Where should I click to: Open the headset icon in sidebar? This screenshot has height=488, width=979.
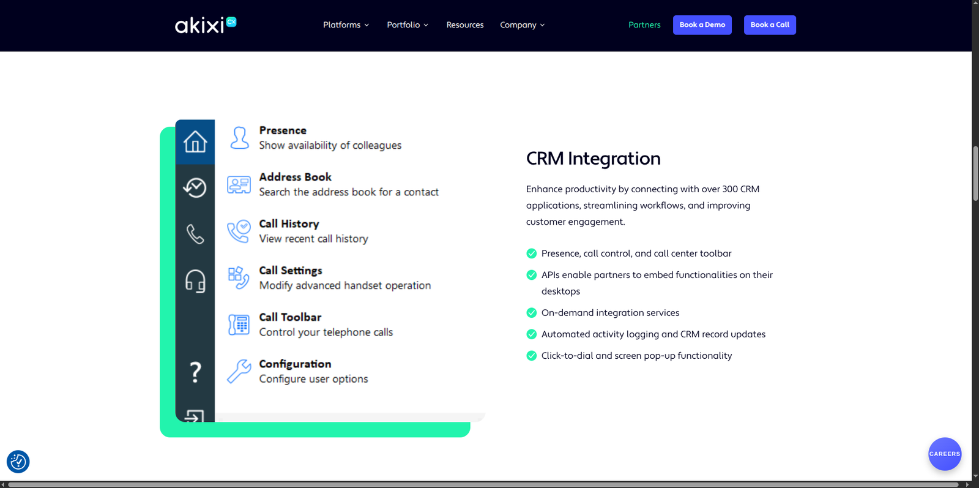tap(195, 281)
